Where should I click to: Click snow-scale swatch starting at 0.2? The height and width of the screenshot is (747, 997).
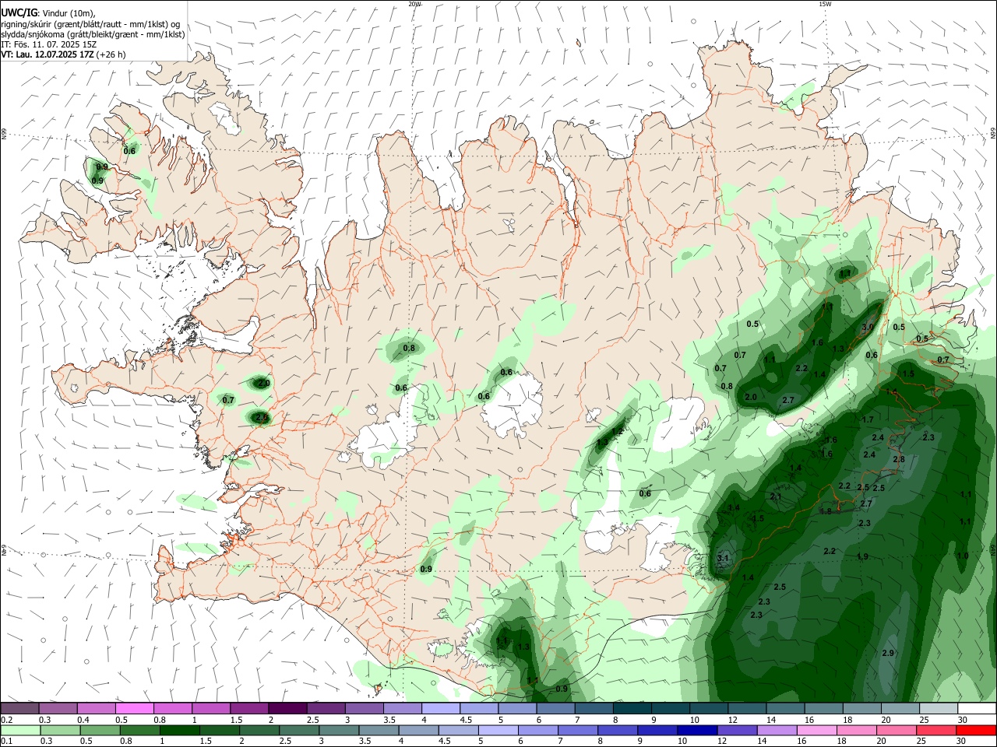click(x=19, y=708)
